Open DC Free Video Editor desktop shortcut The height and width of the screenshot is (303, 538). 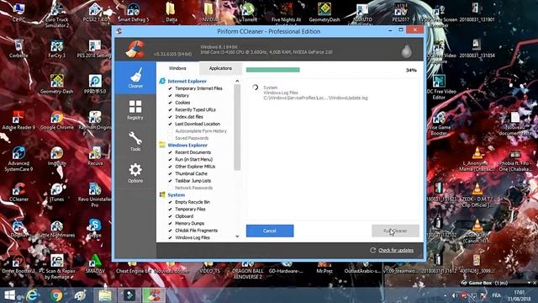439,88
